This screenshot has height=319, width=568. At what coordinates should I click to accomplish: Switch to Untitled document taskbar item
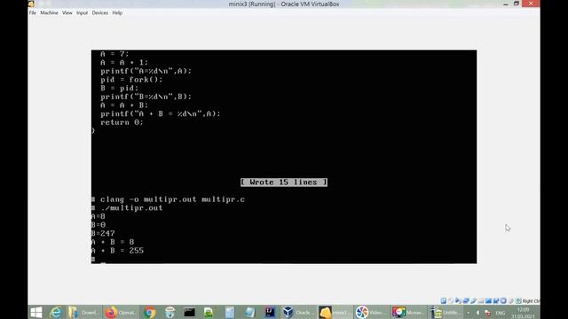click(445, 312)
